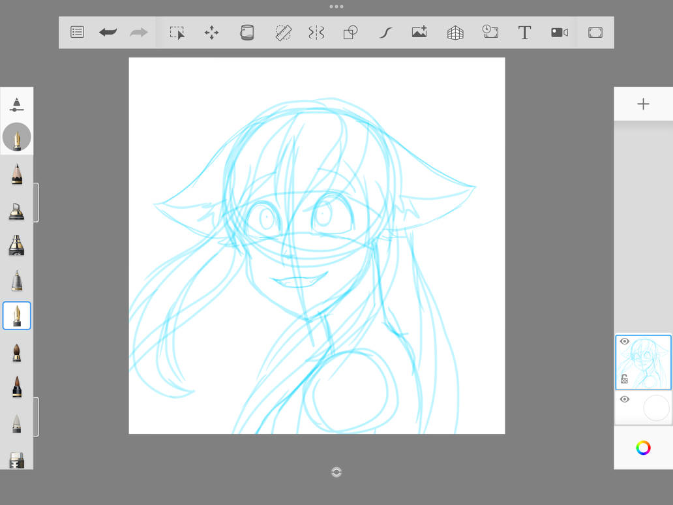Toggle visibility of the blank white layer
The height and width of the screenshot is (505, 673).
[x=624, y=399]
